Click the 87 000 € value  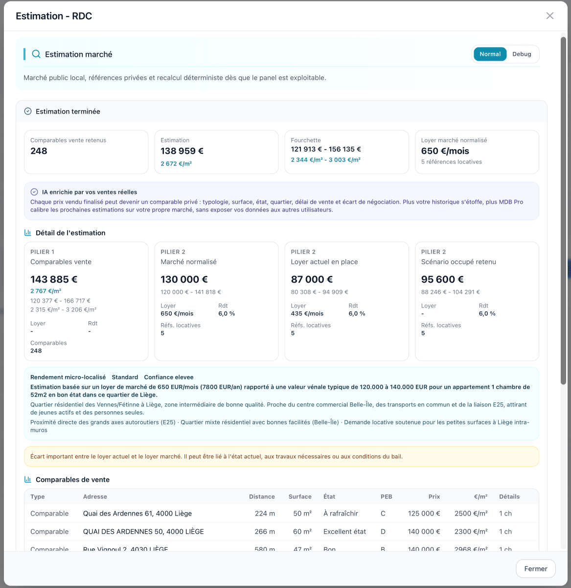312,279
